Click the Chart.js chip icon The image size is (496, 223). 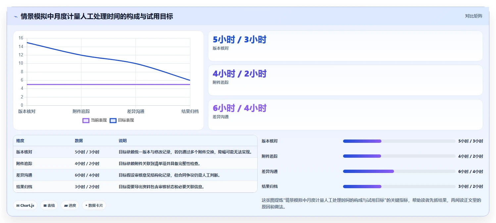point(18,205)
